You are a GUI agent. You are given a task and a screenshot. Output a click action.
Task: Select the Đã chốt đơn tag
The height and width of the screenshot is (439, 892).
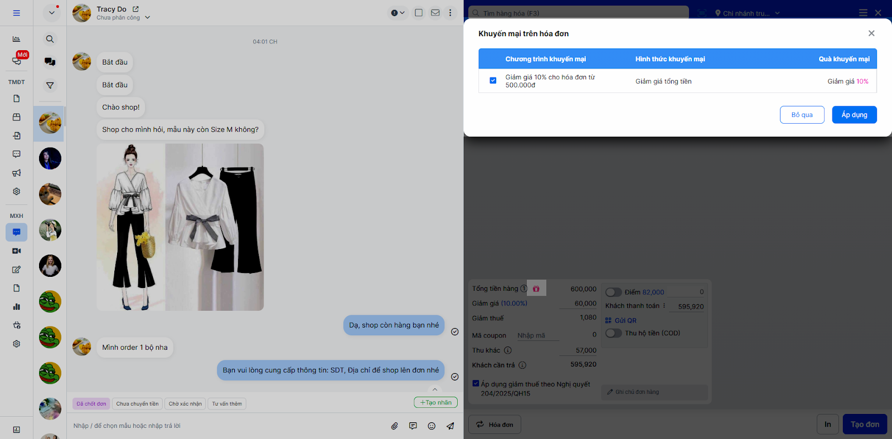click(x=91, y=404)
